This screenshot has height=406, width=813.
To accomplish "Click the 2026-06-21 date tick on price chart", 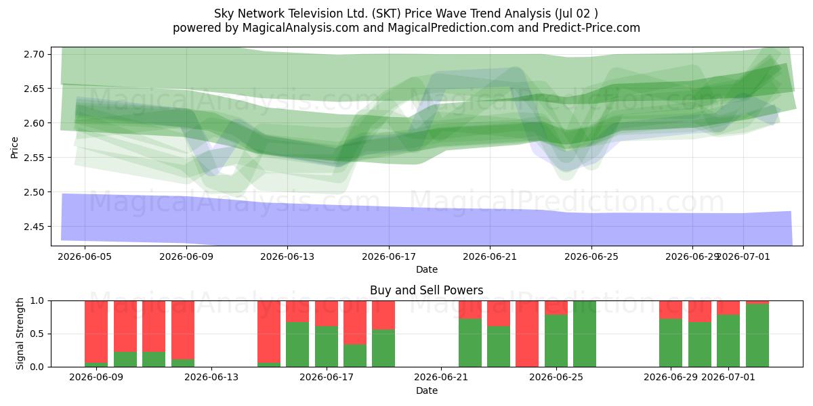I will tap(490, 256).
